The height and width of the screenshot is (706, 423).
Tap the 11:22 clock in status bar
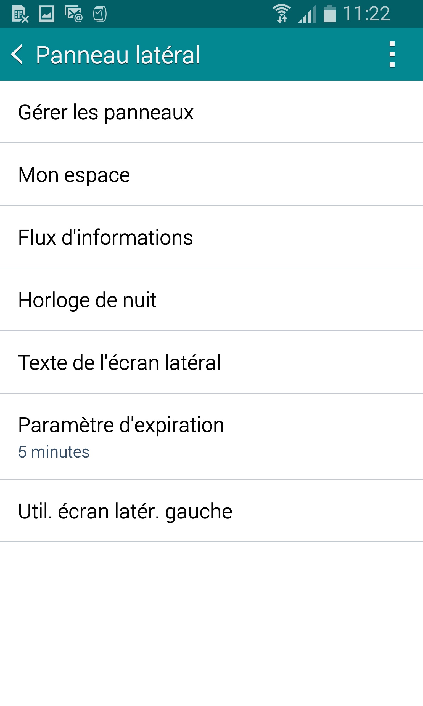click(367, 14)
